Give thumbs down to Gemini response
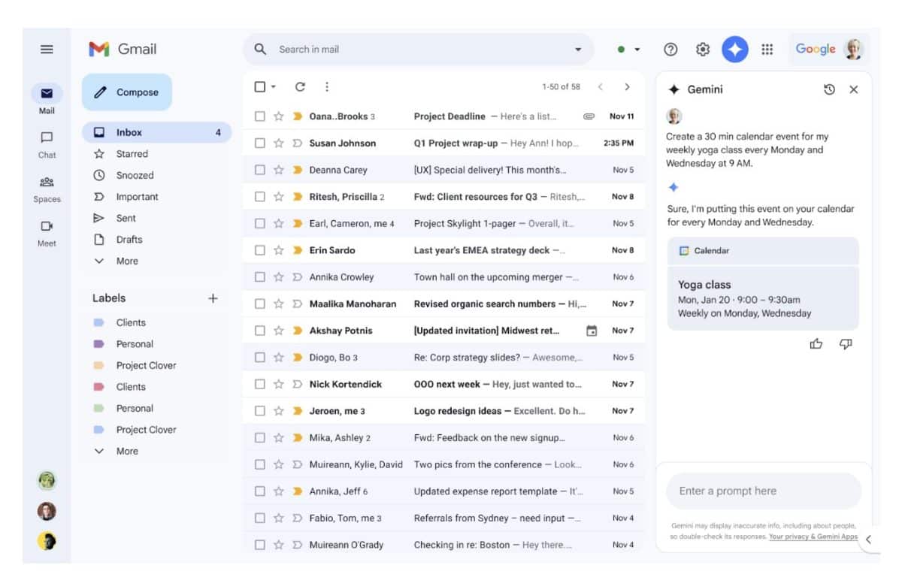This screenshot has height=583, width=902. coord(846,344)
